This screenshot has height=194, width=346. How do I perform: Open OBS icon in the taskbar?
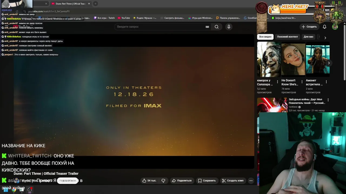(30, 189)
